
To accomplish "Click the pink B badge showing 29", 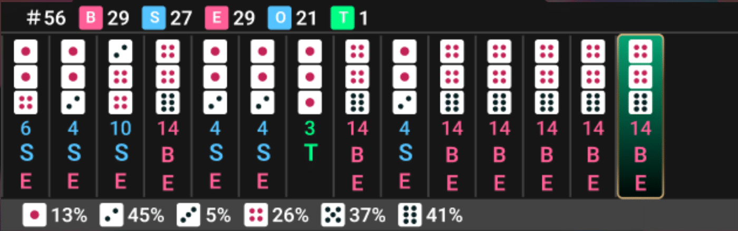I will (x=90, y=18).
